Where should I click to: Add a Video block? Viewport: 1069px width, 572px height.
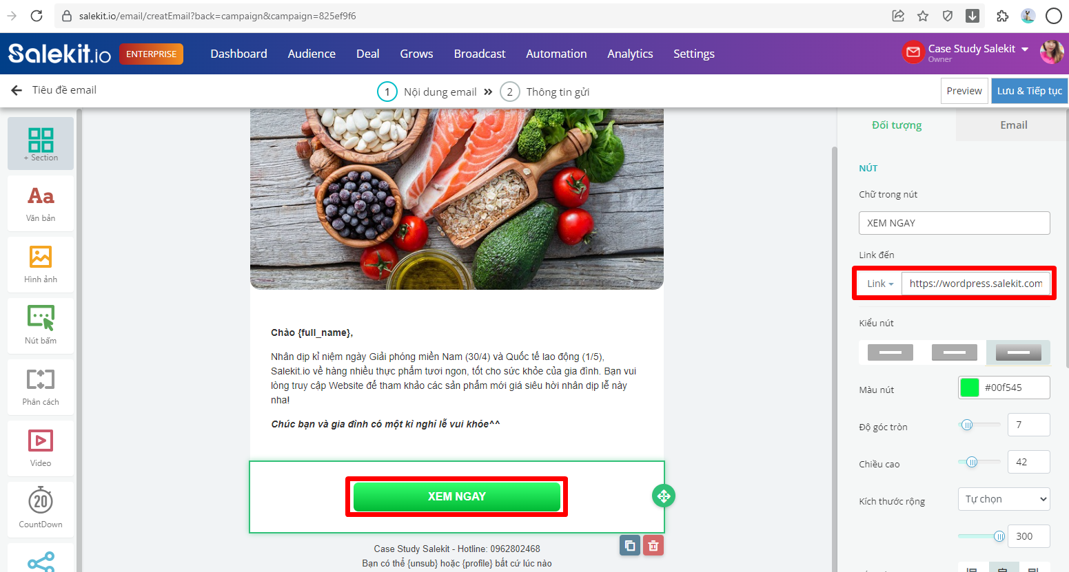click(x=41, y=448)
